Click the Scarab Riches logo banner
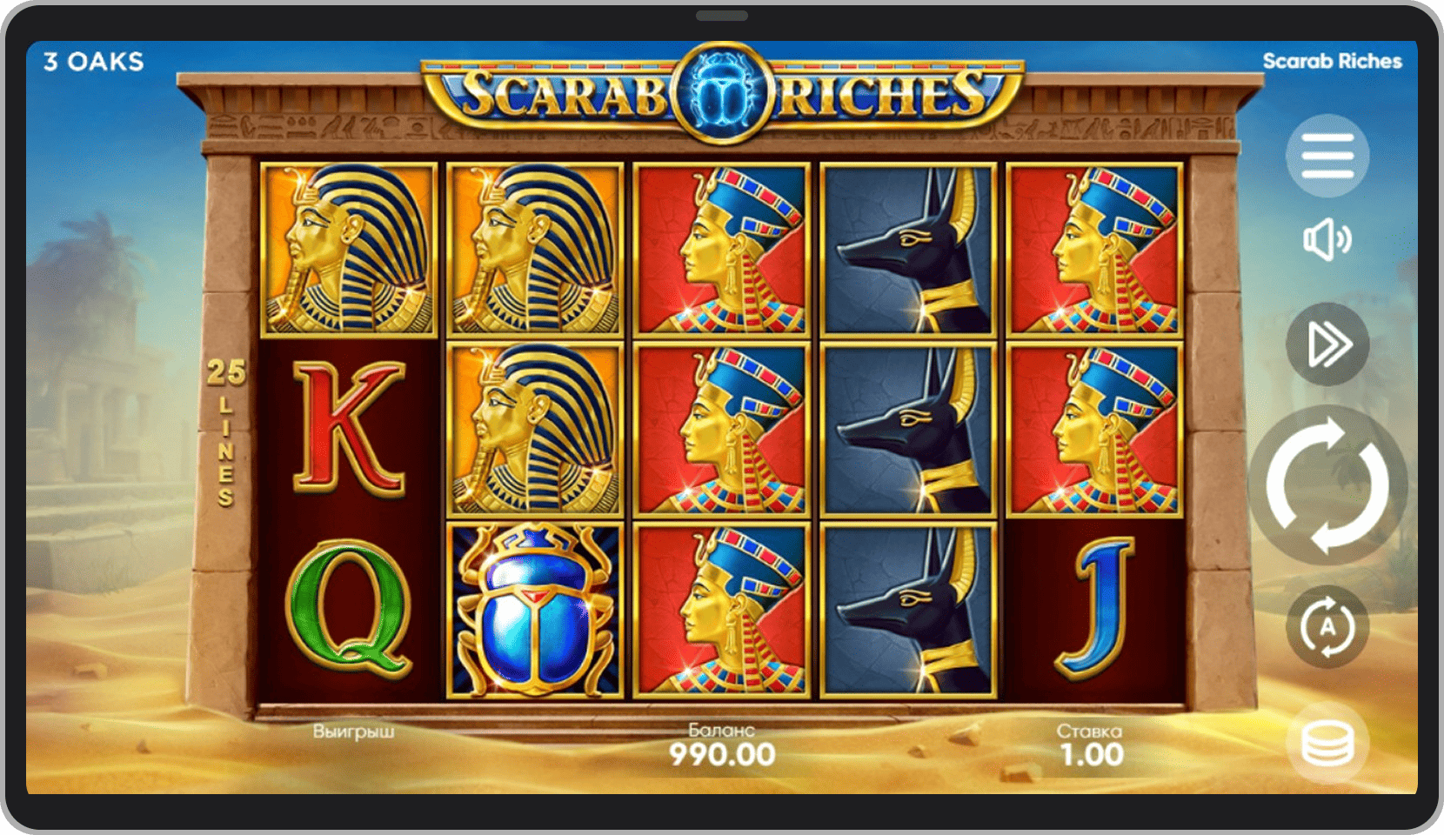1444x835 pixels. pyautogui.click(x=722, y=93)
